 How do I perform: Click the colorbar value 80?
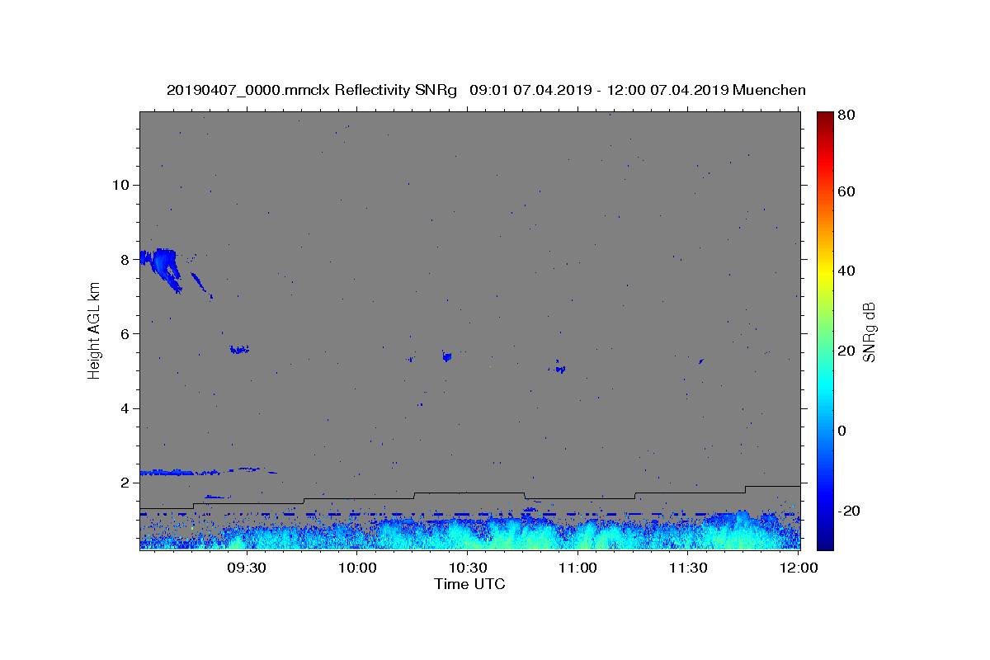point(848,115)
